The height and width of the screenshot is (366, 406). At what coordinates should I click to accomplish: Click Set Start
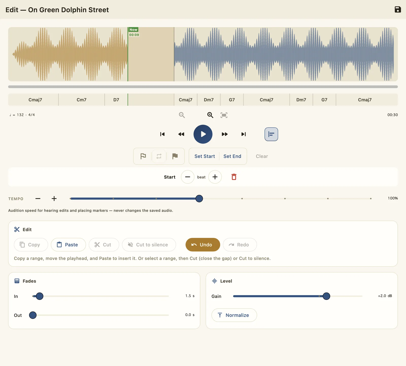tap(205, 156)
